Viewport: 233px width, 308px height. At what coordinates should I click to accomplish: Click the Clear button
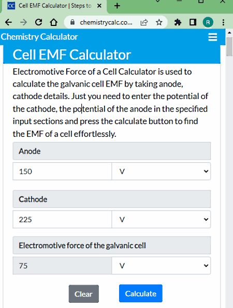(84, 294)
